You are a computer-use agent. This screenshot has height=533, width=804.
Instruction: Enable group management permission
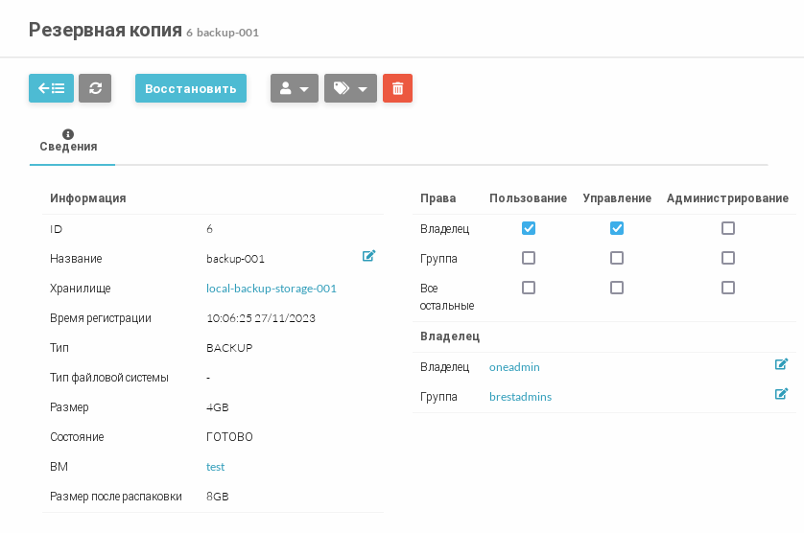(617, 258)
